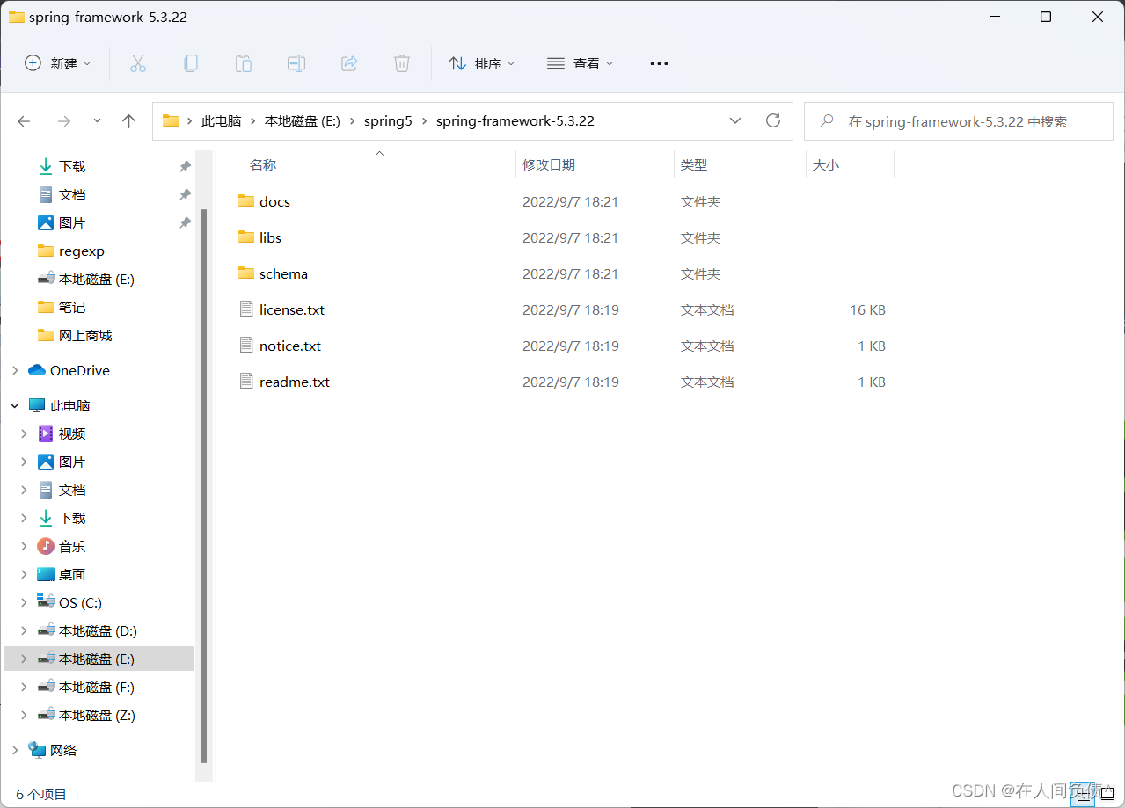Image resolution: width=1125 pixels, height=808 pixels.
Task: Click the Delete (trash) icon
Action: [x=401, y=62]
